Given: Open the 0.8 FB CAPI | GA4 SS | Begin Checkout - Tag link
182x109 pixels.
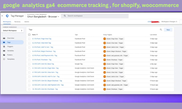Looking at the screenshot, I should pyautogui.click(x=47, y=81).
